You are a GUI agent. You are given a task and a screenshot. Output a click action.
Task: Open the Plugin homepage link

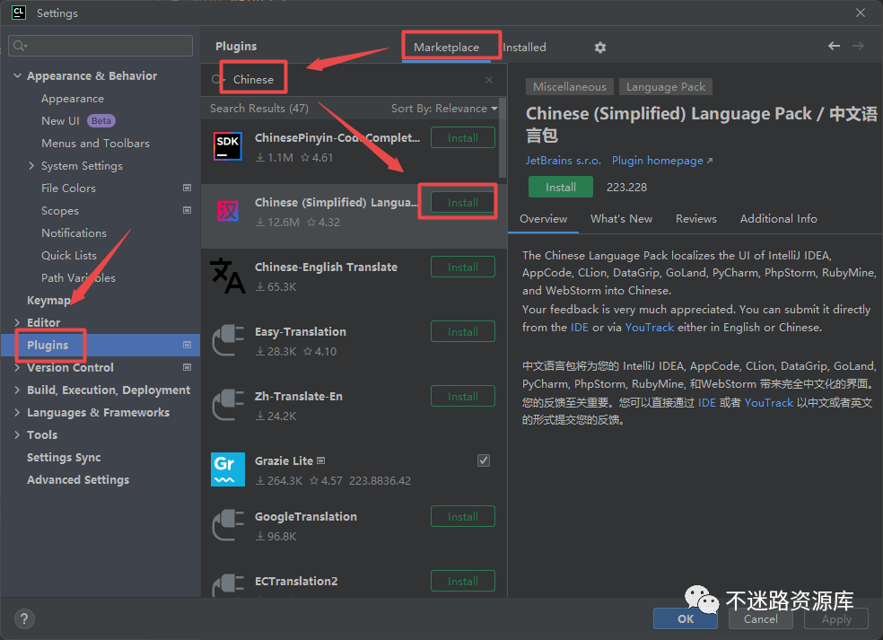click(661, 161)
